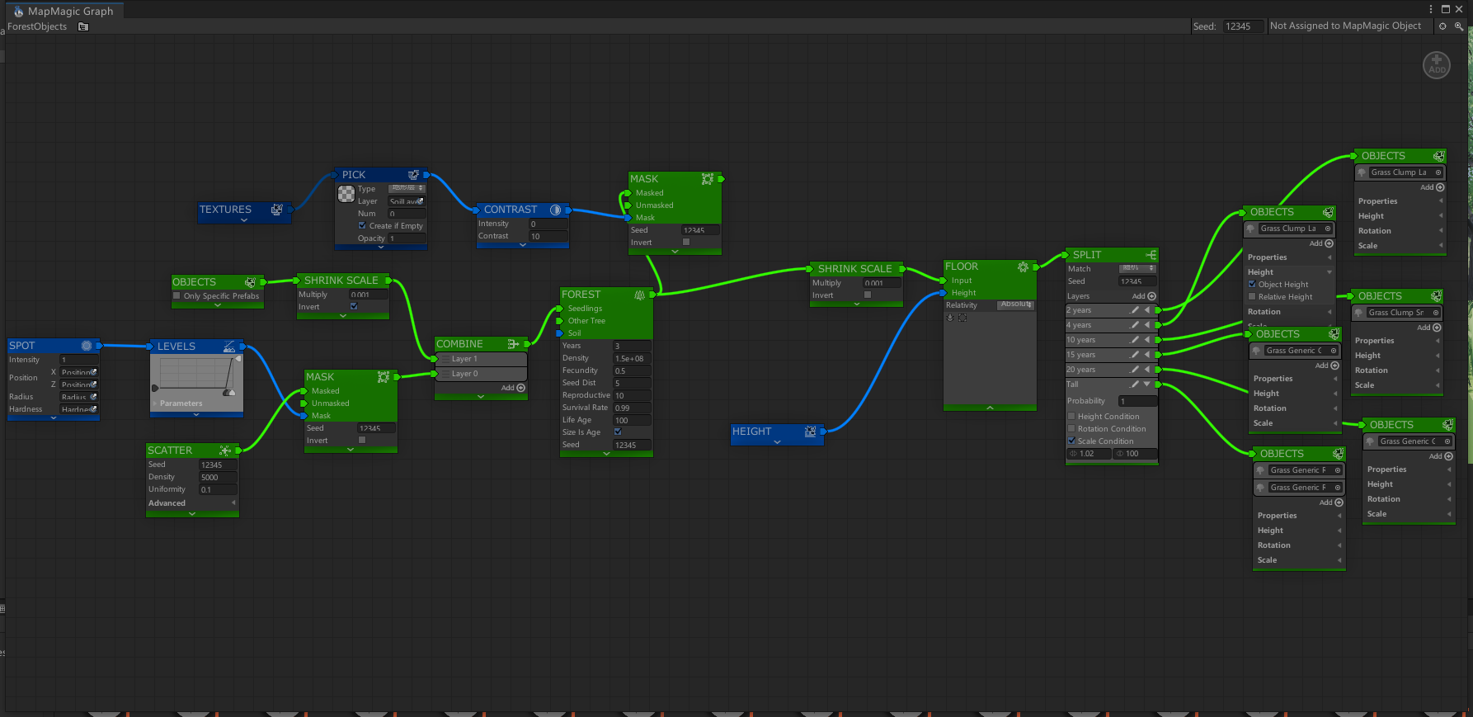Viewport: 1473px width, 717px height.
Task: Click the HEIGHT node's header icon
Action: [811, 432]
